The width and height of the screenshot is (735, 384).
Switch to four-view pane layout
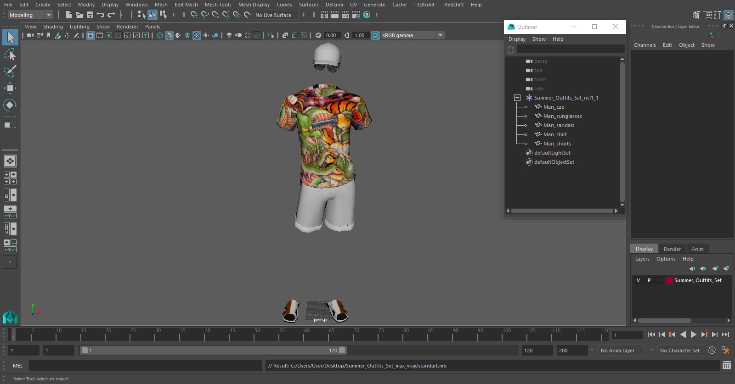tap(10, 178)
